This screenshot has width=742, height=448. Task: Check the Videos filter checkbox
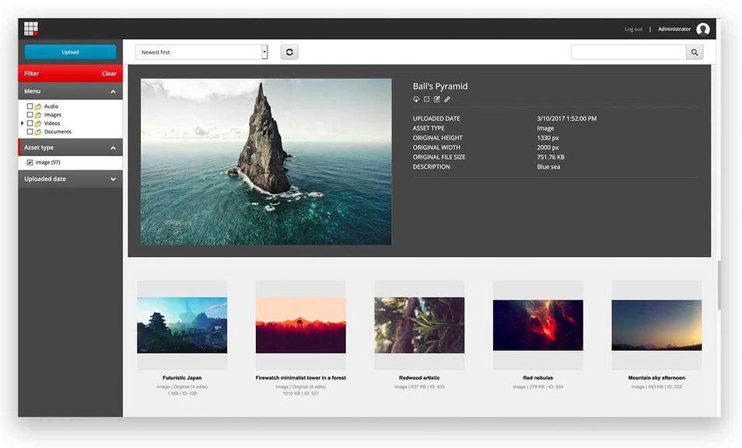pos(30,123)
